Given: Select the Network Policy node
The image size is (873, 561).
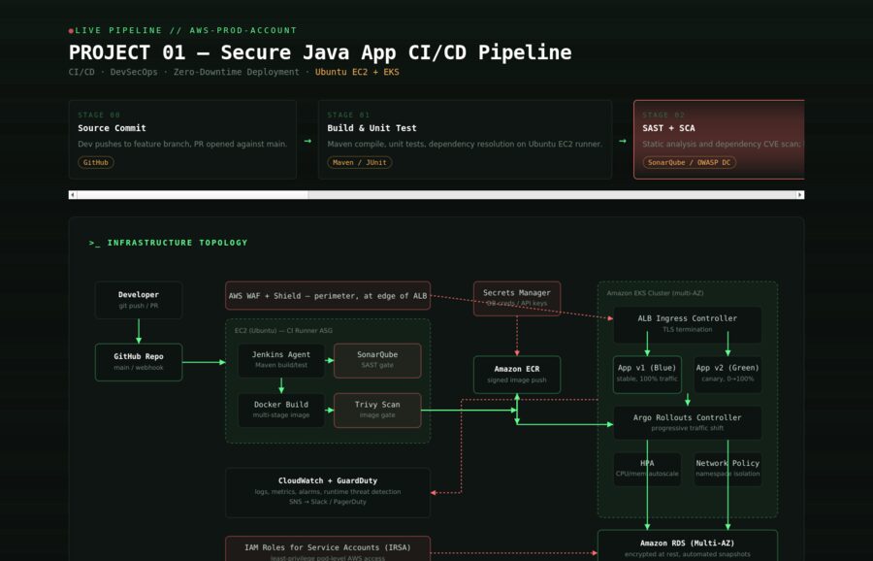Looking at the screenshot, I should pyautogui.click(x=727, y=469).
